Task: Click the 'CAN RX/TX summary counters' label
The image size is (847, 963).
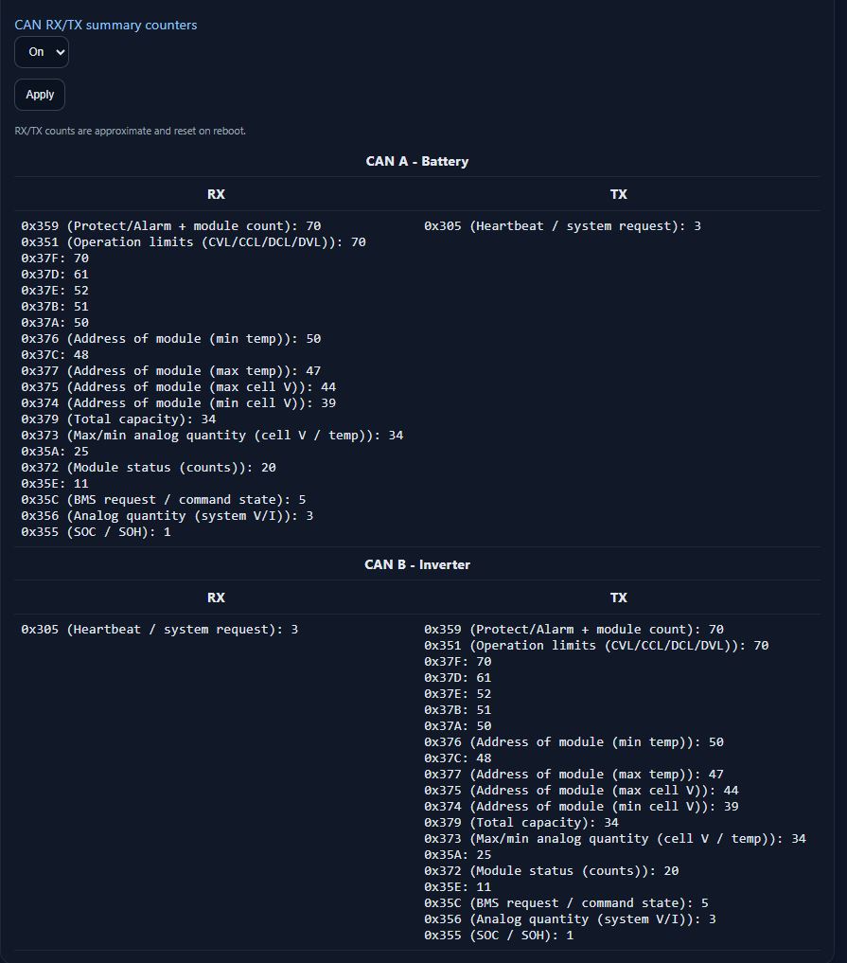Action: pos(106,25)
